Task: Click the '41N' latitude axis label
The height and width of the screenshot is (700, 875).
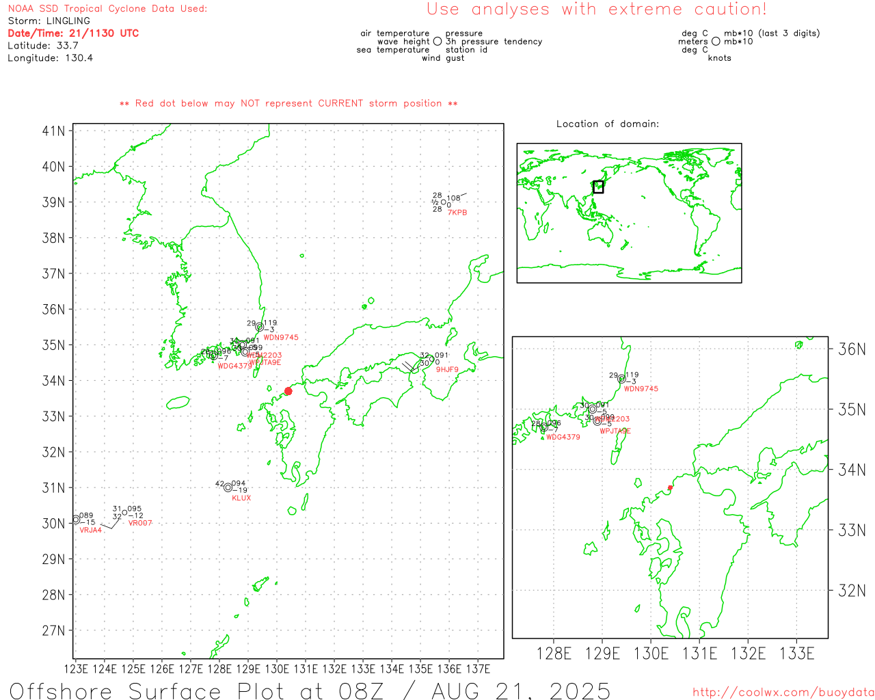Action: click(x=54, y=131)
